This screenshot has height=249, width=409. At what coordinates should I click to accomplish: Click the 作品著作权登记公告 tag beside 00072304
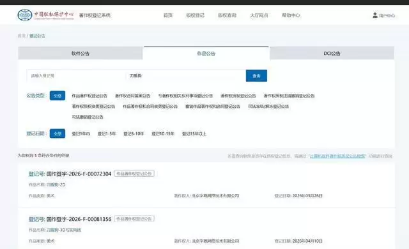click(x=134, y=174)
